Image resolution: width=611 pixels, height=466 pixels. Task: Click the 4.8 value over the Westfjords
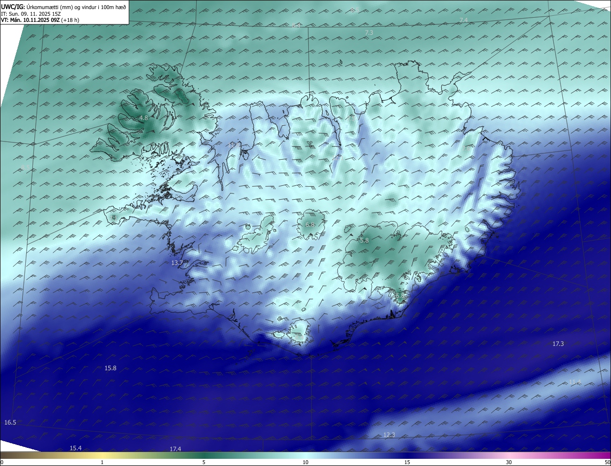pyautogui.click(x=144, y=118)
